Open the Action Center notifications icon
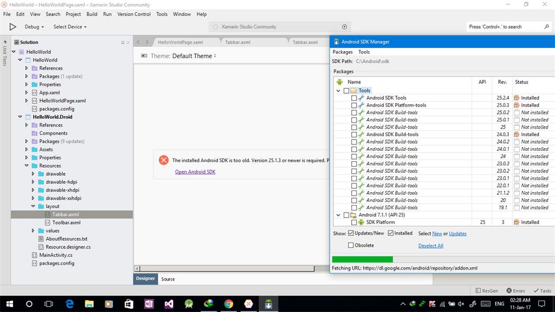The height and width of the screenshot is (312, 555). [x=541, y=304]
